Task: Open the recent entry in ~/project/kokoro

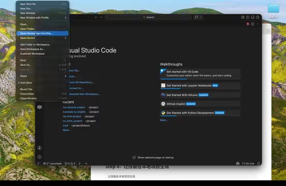Action: pos(66,126)
